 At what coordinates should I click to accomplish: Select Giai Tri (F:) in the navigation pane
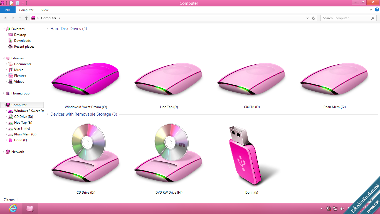click(22, 128)
